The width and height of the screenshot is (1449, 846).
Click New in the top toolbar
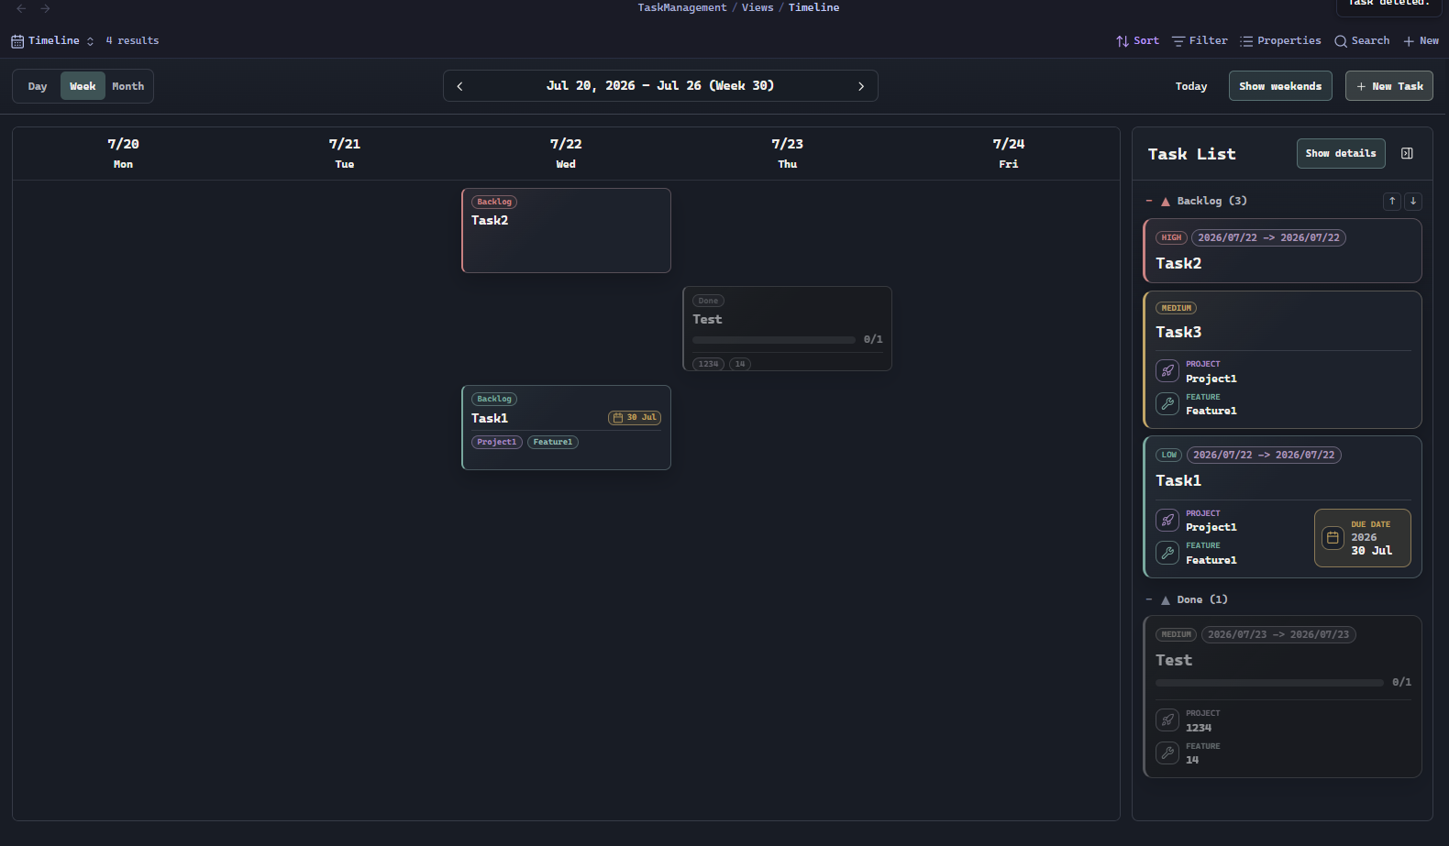pos(1421,41)
